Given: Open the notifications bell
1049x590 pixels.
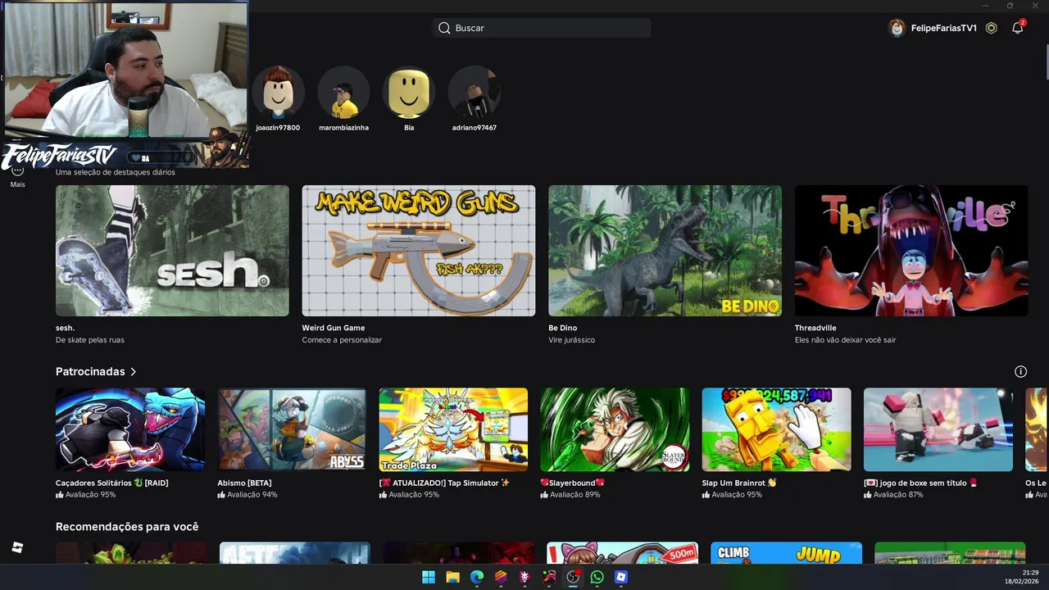Looking at the screenshot, I should [1017, 28].
